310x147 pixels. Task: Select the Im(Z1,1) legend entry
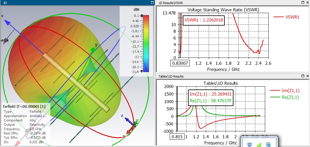(x=285, y=91)
